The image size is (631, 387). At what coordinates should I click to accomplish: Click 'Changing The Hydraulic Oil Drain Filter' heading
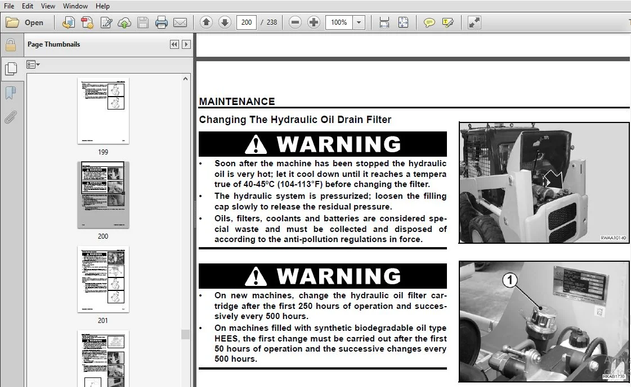click(x=295, y=120)
